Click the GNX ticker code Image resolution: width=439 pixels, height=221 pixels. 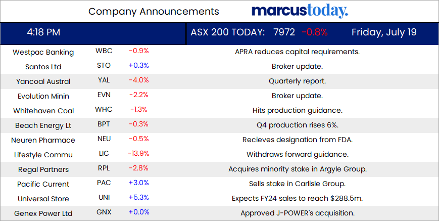pos(104,212)
